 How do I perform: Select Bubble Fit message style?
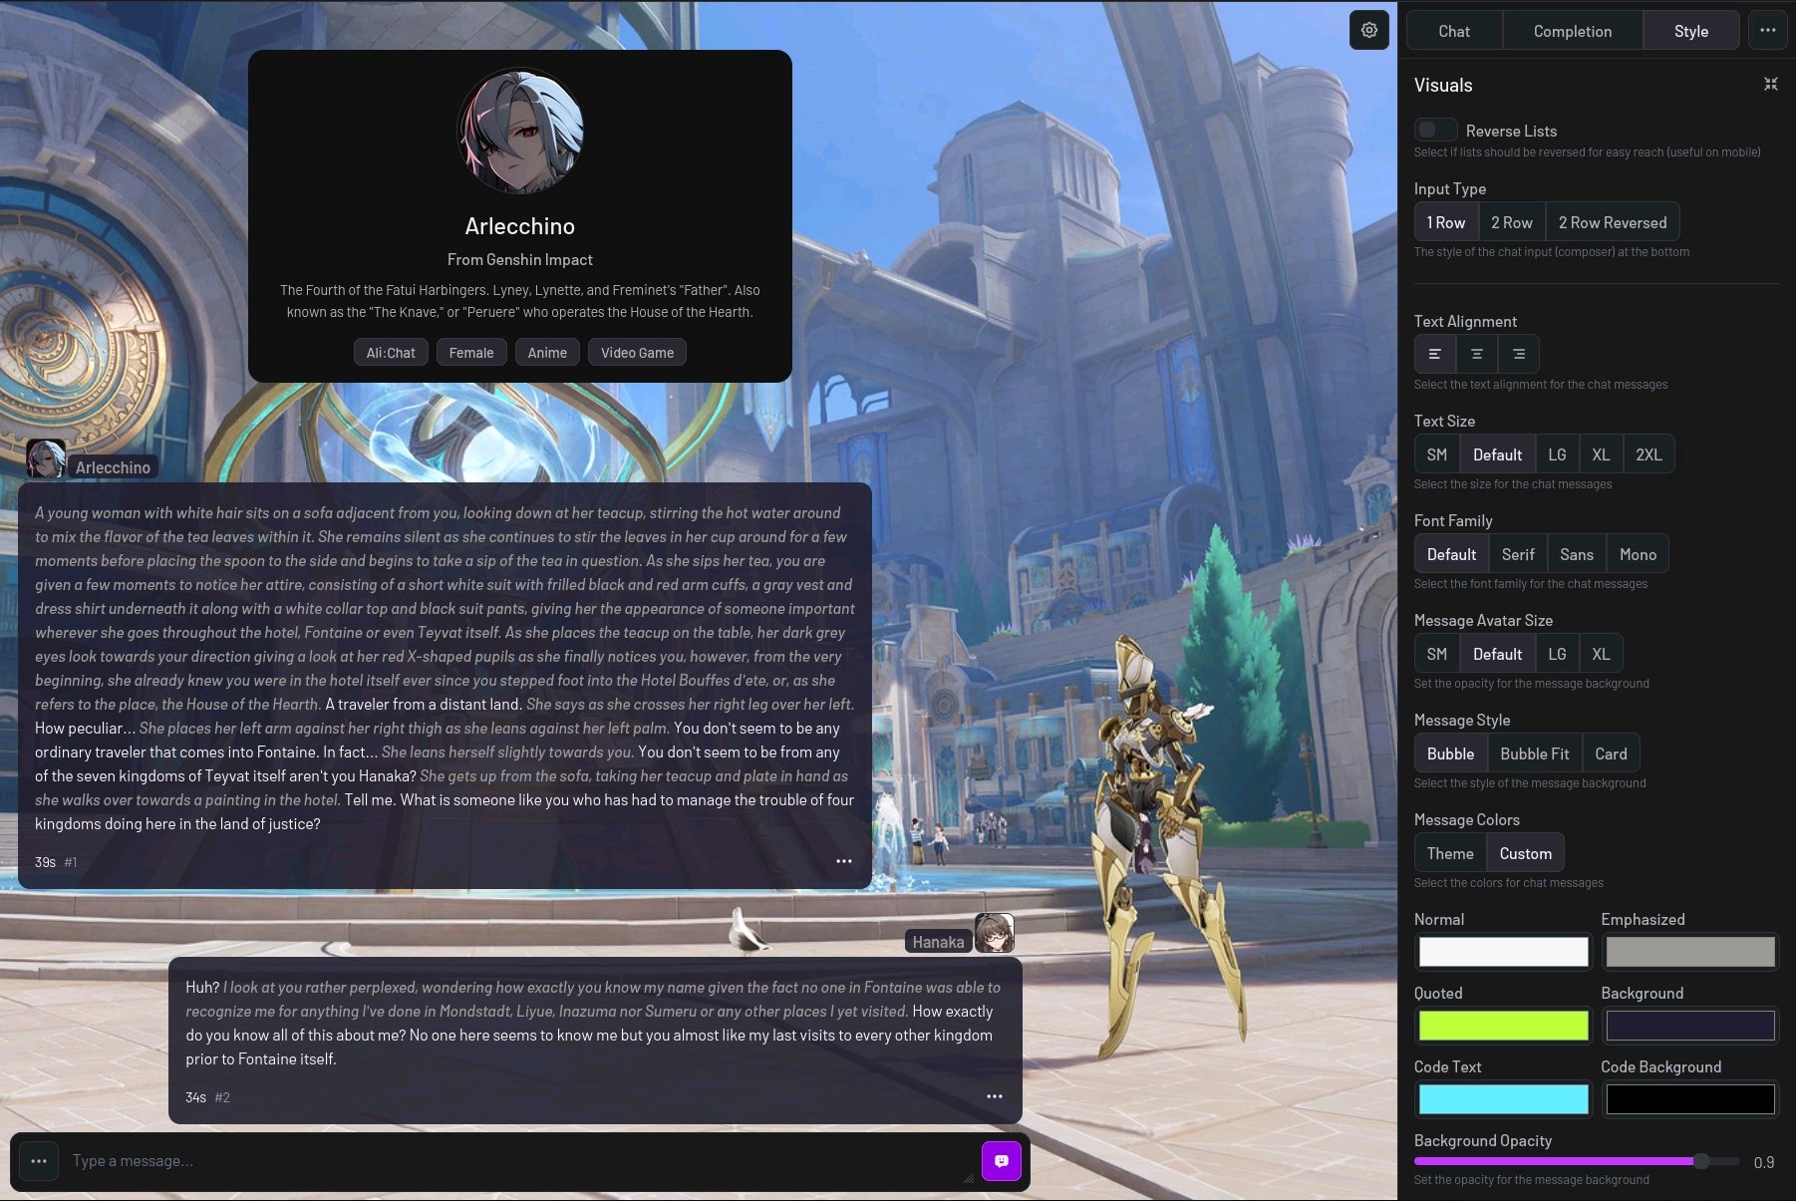(x=1534, y=753)
